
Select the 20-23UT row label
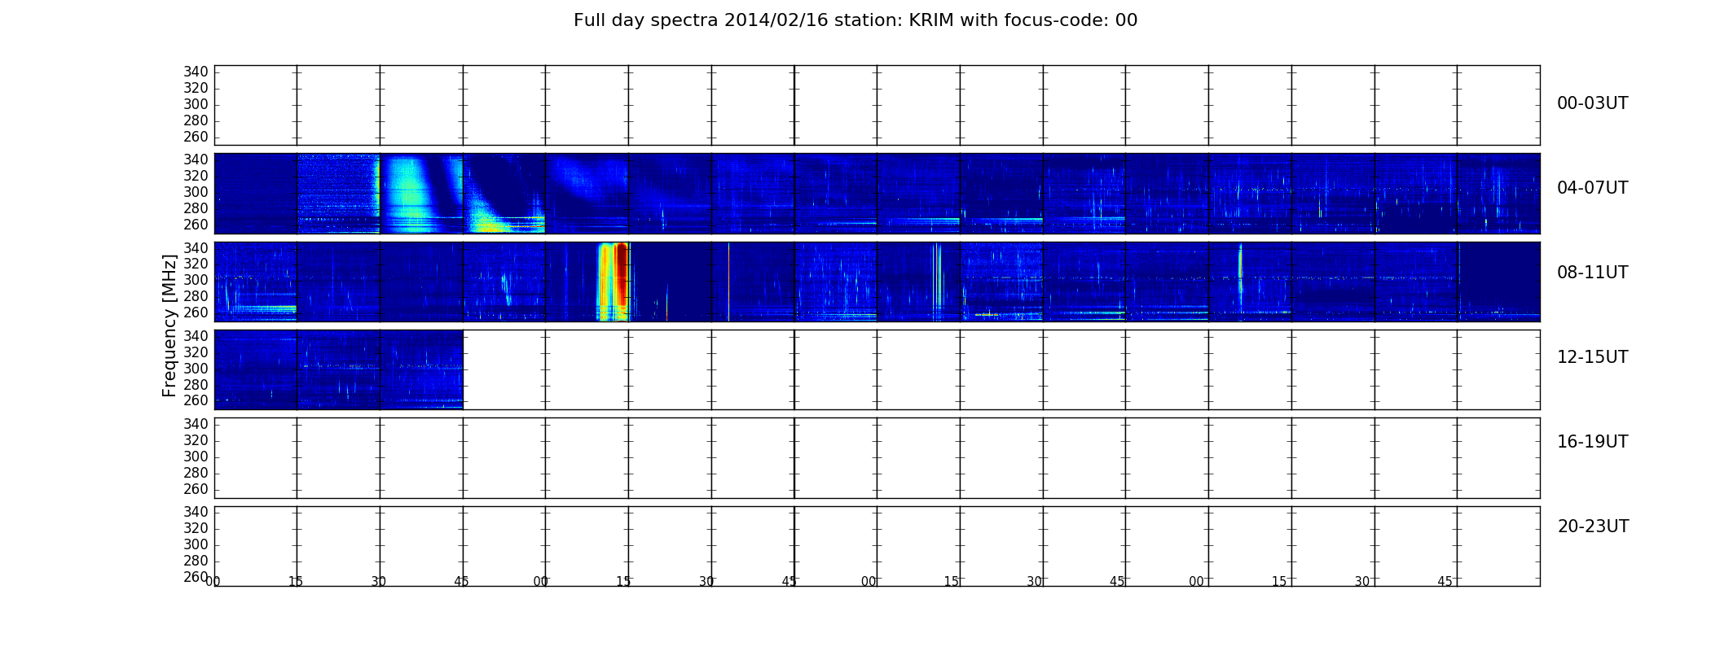tap(1593, 526)
